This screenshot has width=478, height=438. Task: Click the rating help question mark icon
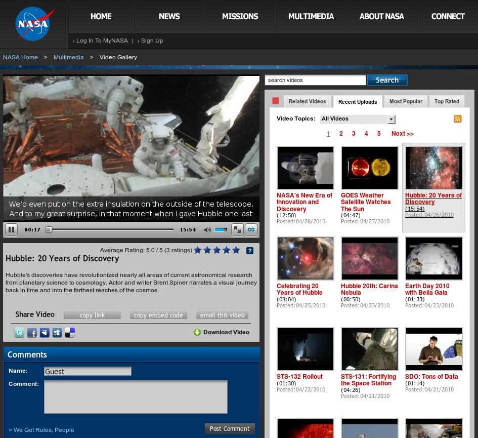pyautogui.click(x=249, y=251)
